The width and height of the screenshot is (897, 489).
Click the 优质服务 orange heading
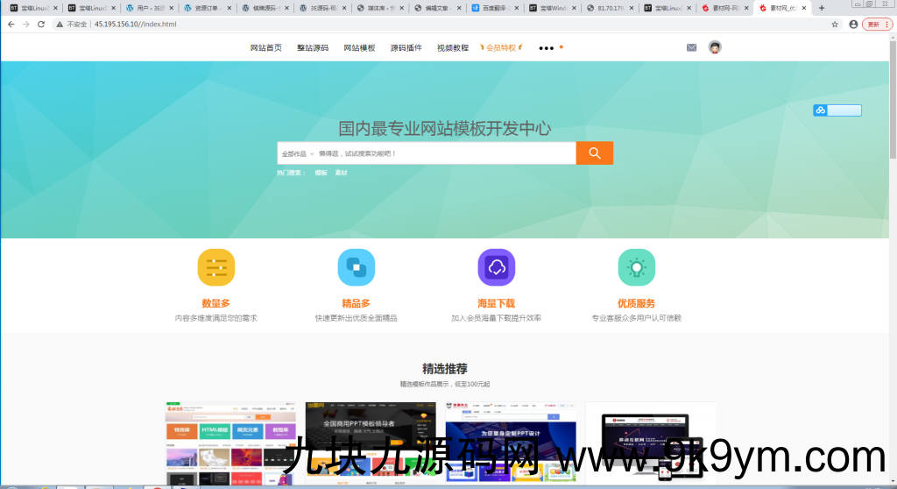(x=636, y=303)
